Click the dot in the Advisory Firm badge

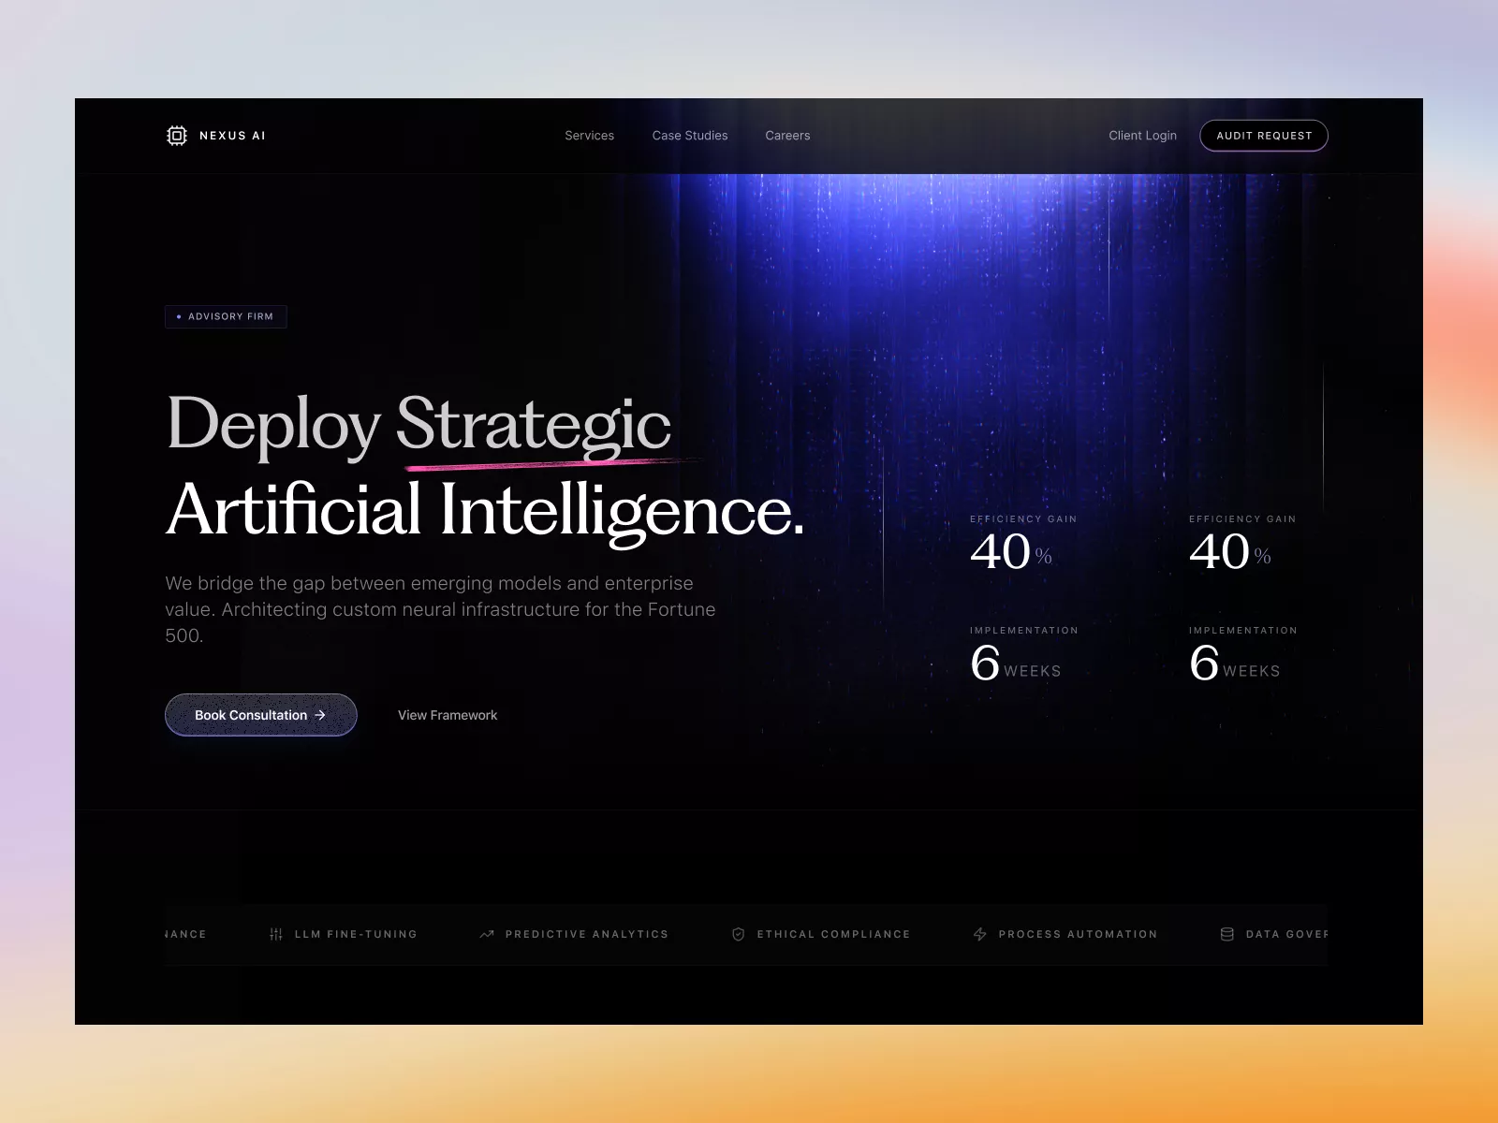tap(179, 317)
